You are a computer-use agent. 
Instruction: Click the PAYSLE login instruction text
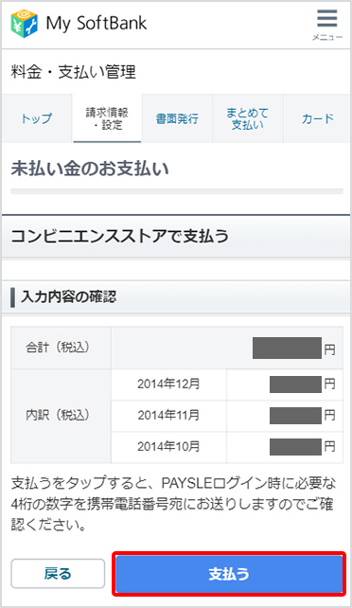173,504
